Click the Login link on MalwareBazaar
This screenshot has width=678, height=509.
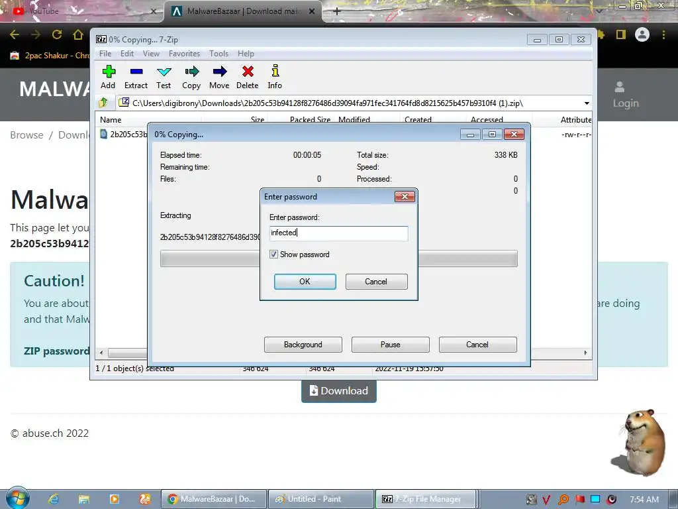(x=626, y=95)
